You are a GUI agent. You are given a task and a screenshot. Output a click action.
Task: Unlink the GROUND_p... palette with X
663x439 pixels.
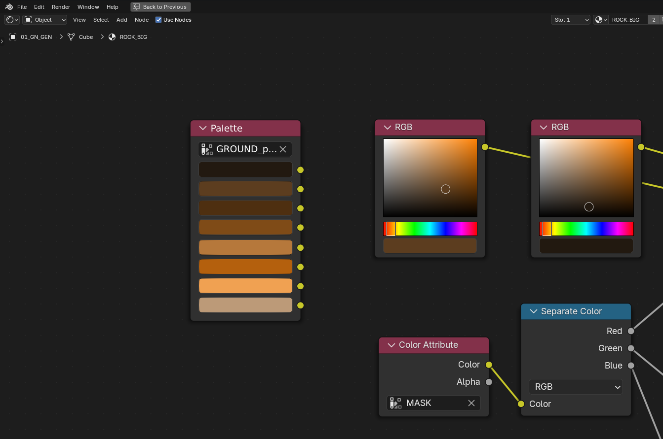coord(283,149)
